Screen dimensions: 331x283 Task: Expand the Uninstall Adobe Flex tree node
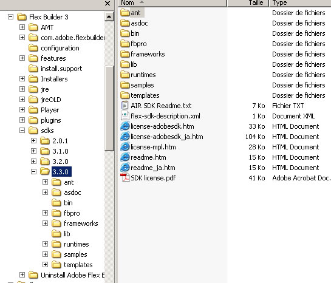(22, 274)
